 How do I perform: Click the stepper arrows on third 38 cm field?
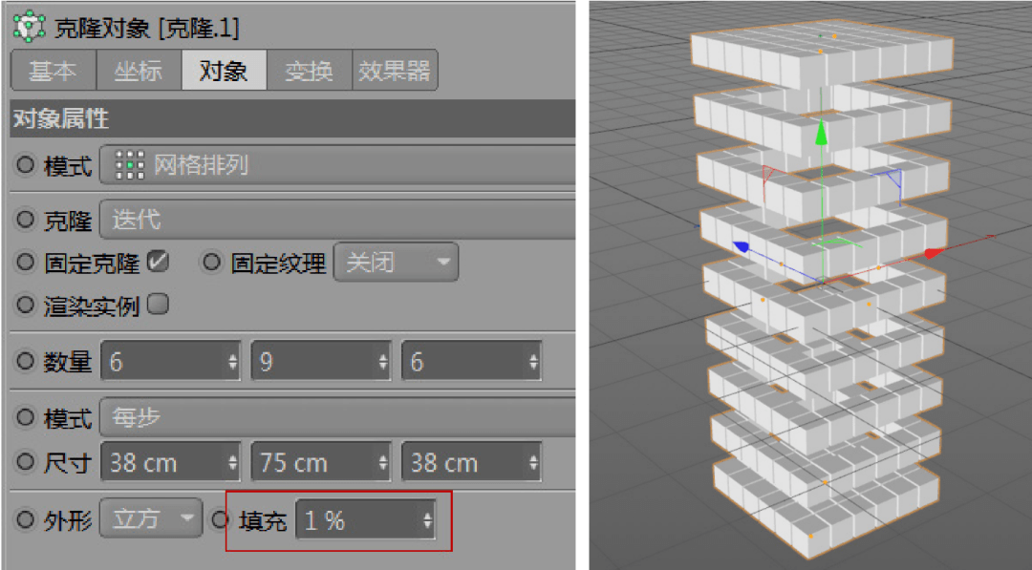533,462
